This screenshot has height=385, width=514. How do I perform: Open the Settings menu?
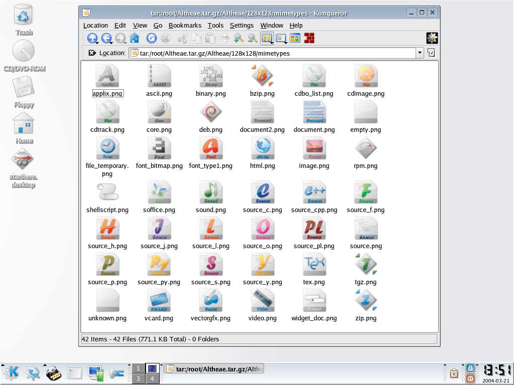[x=241, y=26]
